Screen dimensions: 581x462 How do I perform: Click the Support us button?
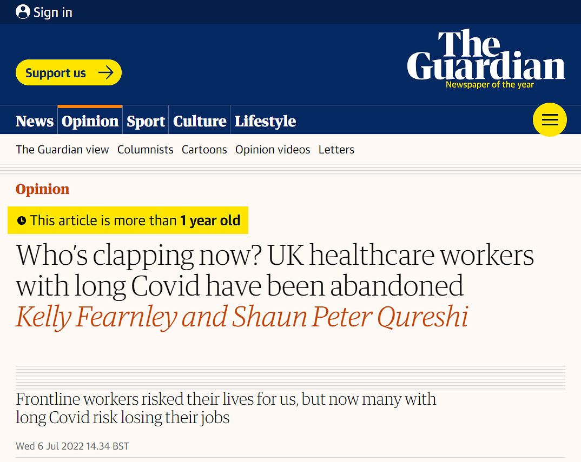pos(69,72)
